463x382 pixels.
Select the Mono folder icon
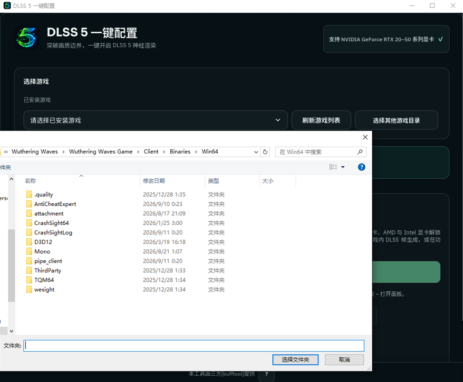point(29,251)
